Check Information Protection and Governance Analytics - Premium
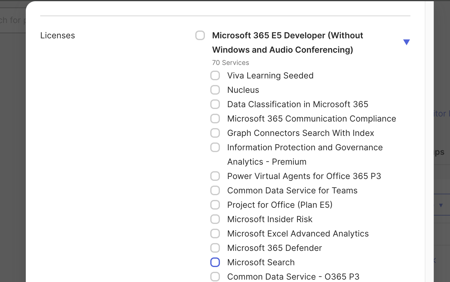This screenshot has height=282, width=450. [215, 147]
